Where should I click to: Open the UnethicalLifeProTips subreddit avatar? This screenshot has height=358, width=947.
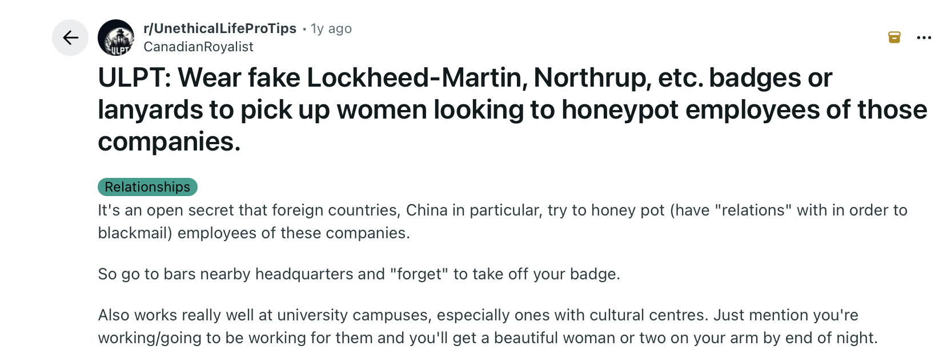(x=116, y=38)
